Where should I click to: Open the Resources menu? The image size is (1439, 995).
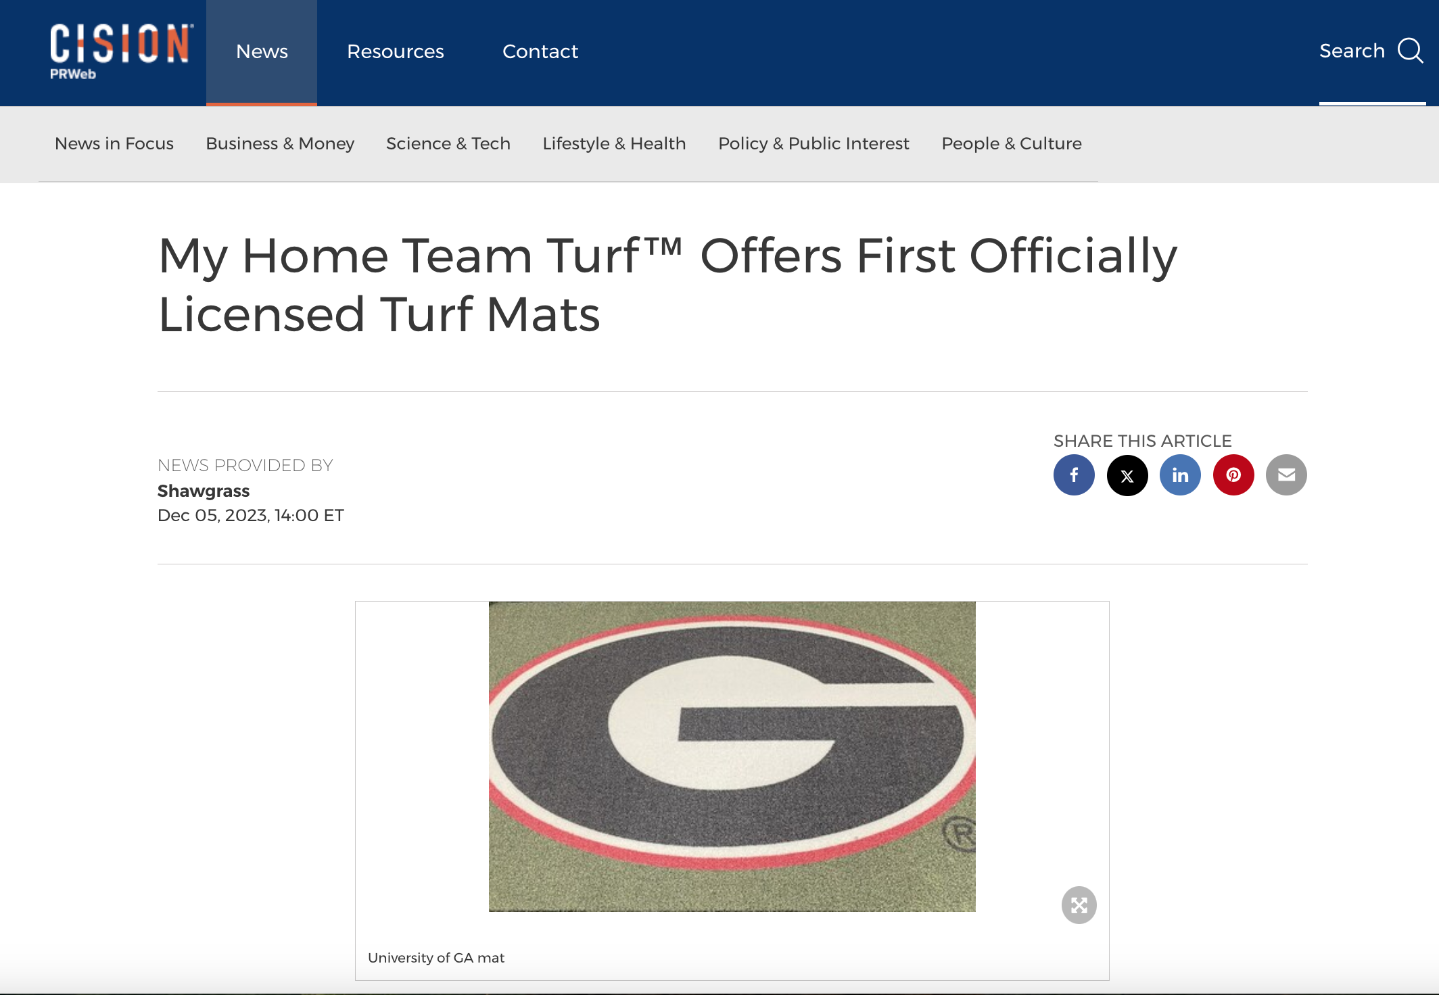395,51
